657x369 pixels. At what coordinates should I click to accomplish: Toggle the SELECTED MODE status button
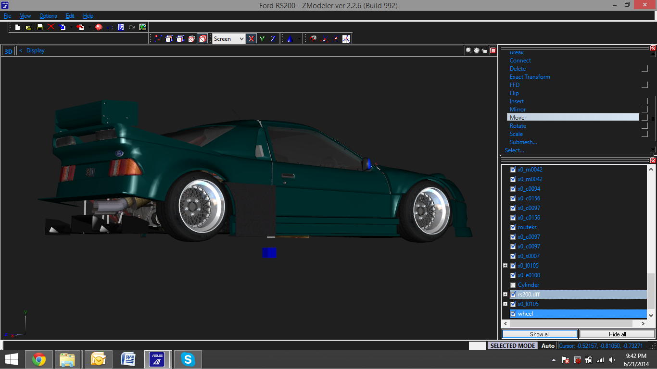pyautogui.click(x=513, y=345)
